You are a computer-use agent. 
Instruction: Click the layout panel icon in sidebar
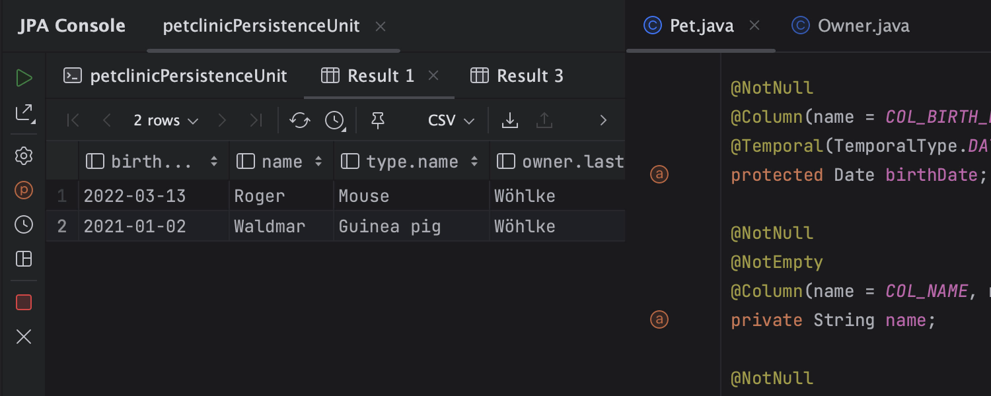[x=24, y=259]
